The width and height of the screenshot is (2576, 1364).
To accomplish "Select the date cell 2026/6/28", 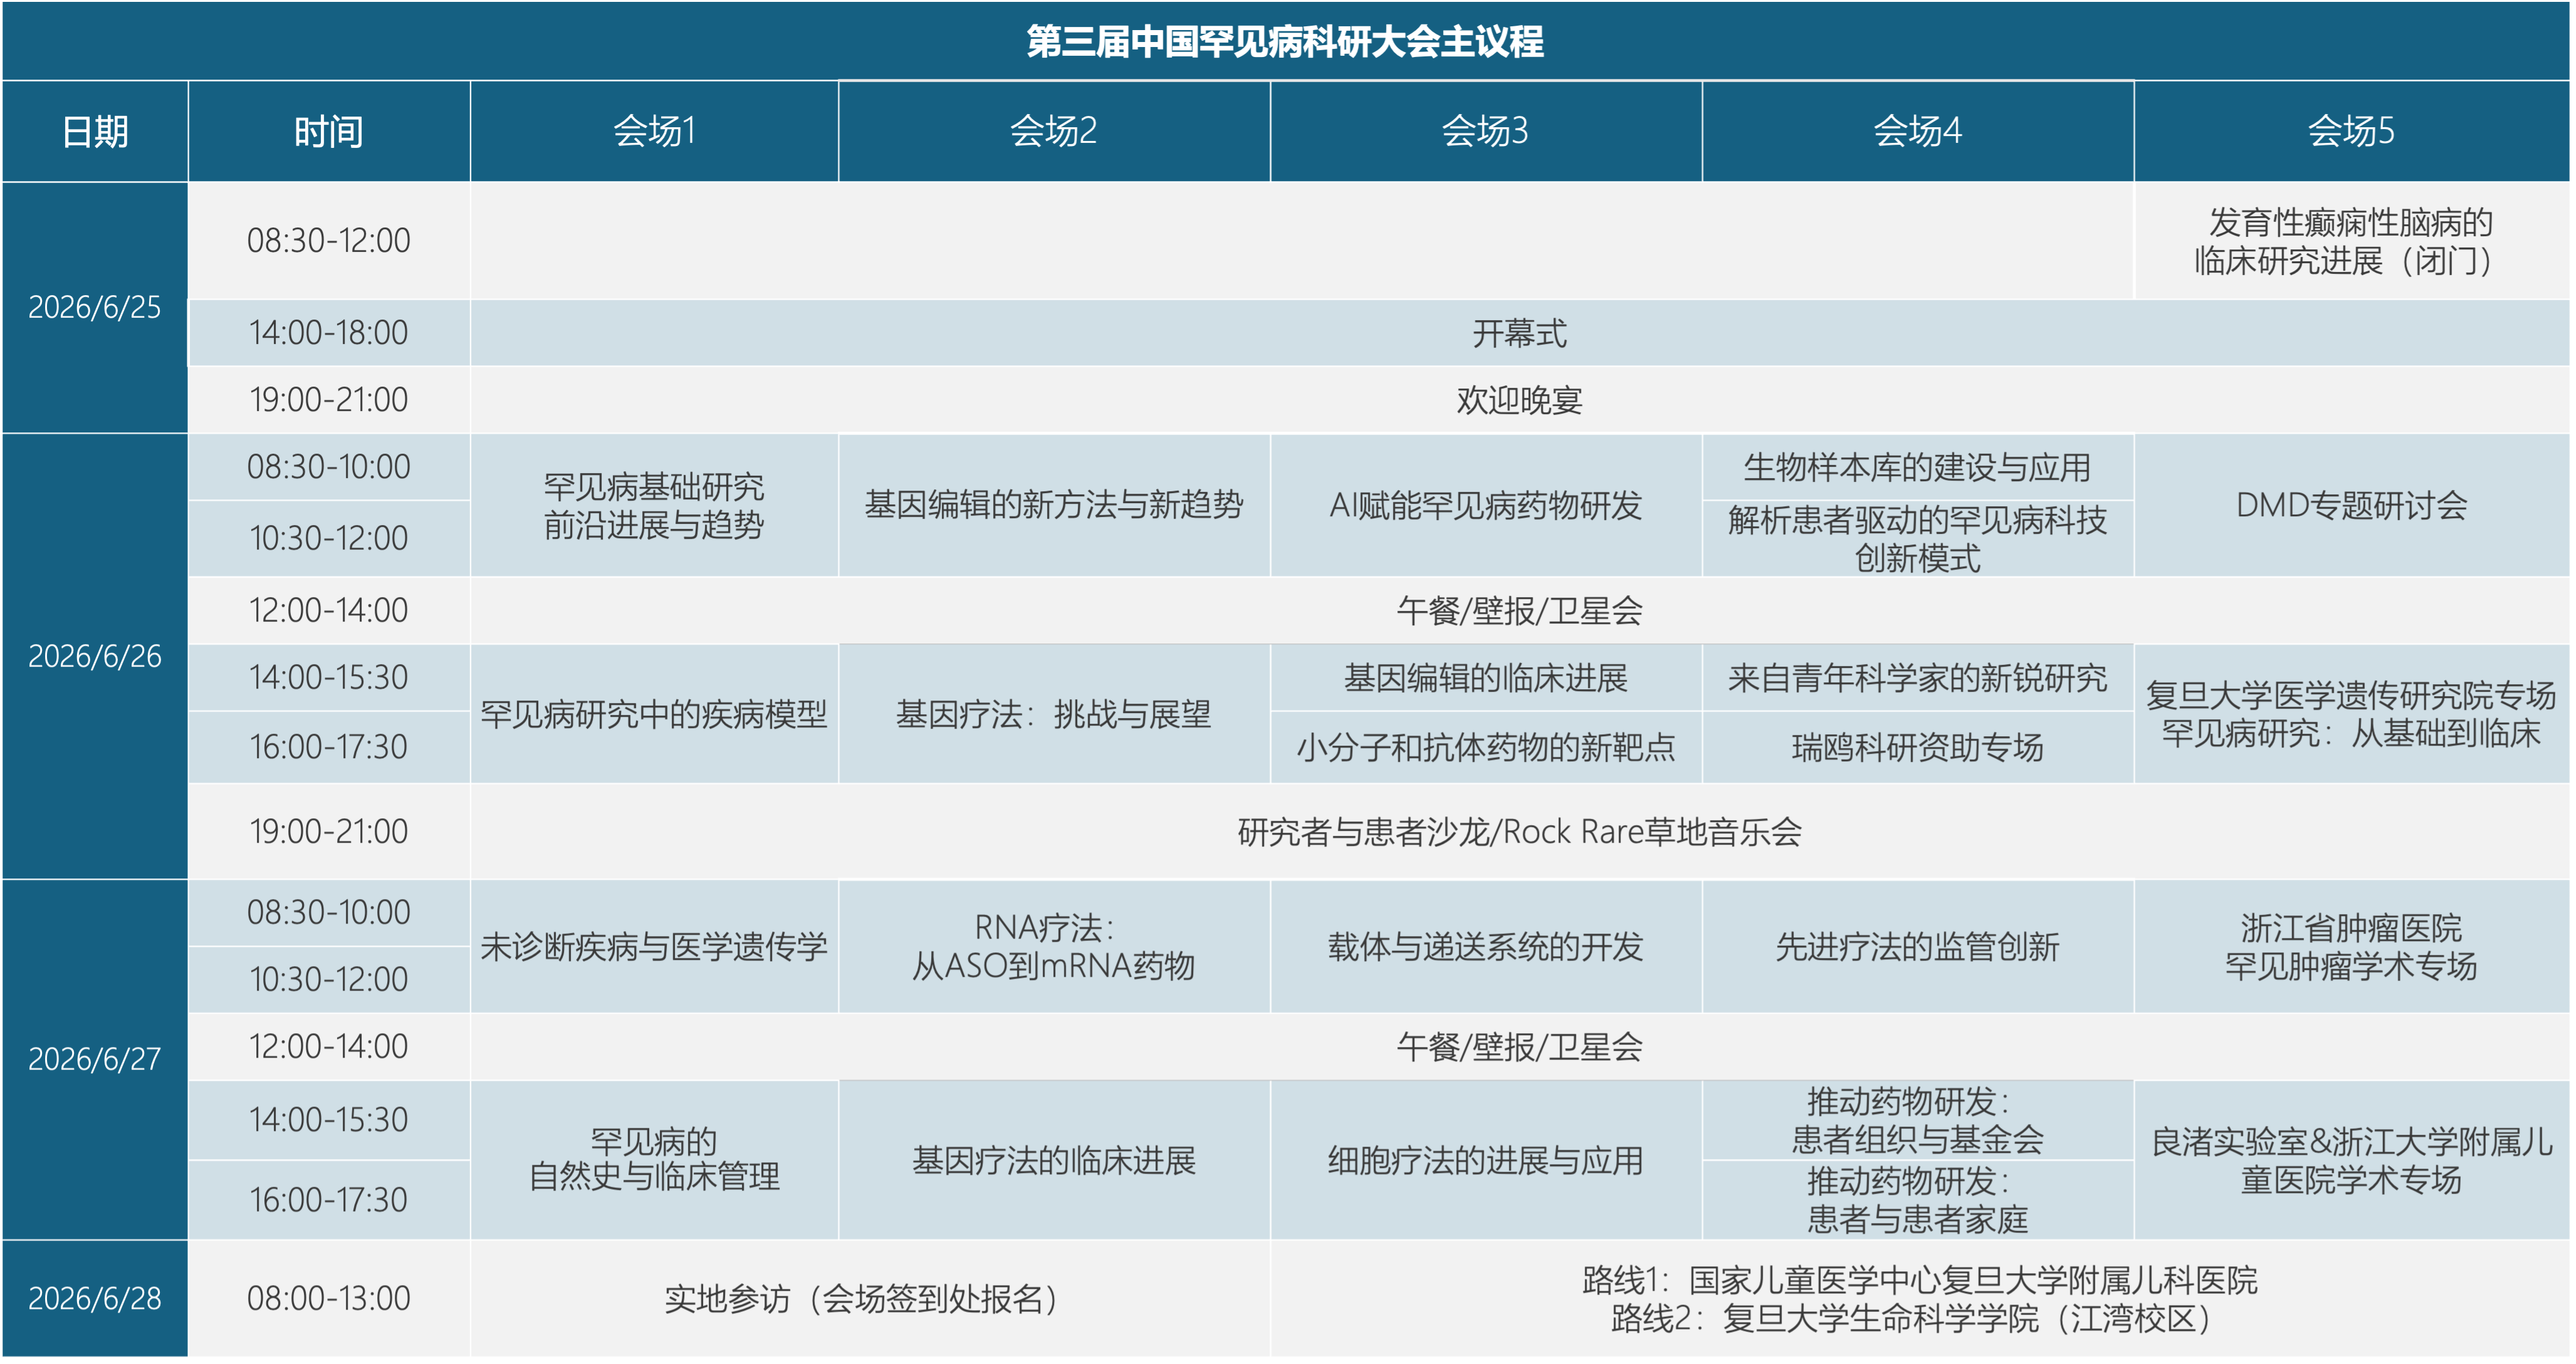I will coord(95,1298).
